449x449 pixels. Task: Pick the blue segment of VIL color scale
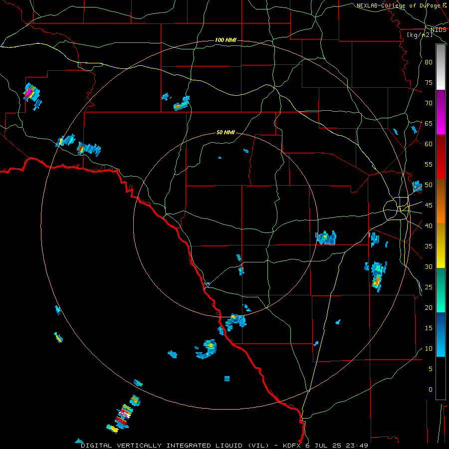tap(441, 334)
